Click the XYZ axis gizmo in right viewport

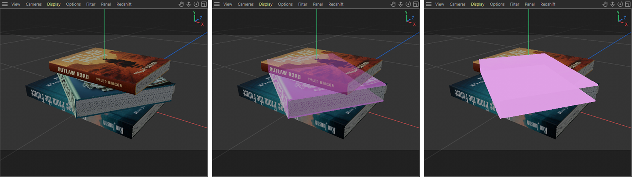(622, 18)
